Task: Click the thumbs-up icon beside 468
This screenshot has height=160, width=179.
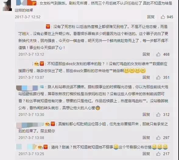Action: click(158, 54)
